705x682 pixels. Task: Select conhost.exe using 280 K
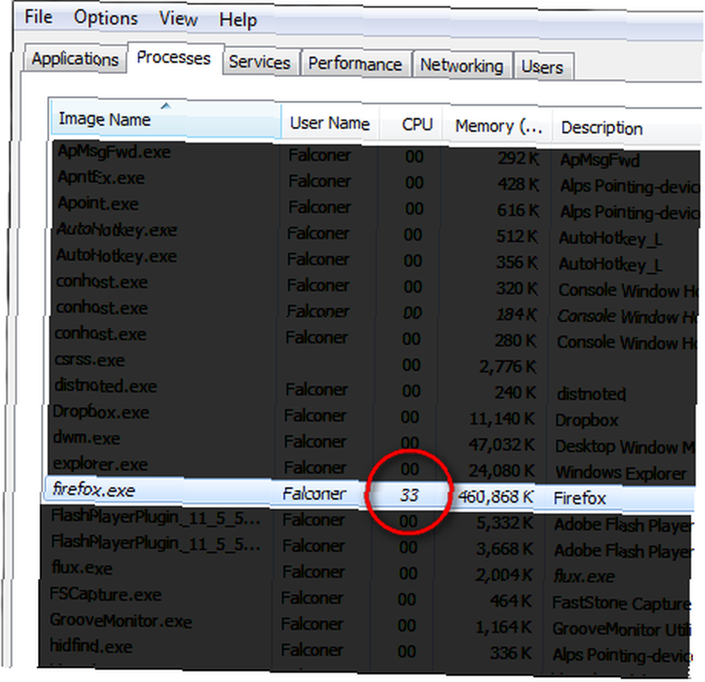(374, 338)
